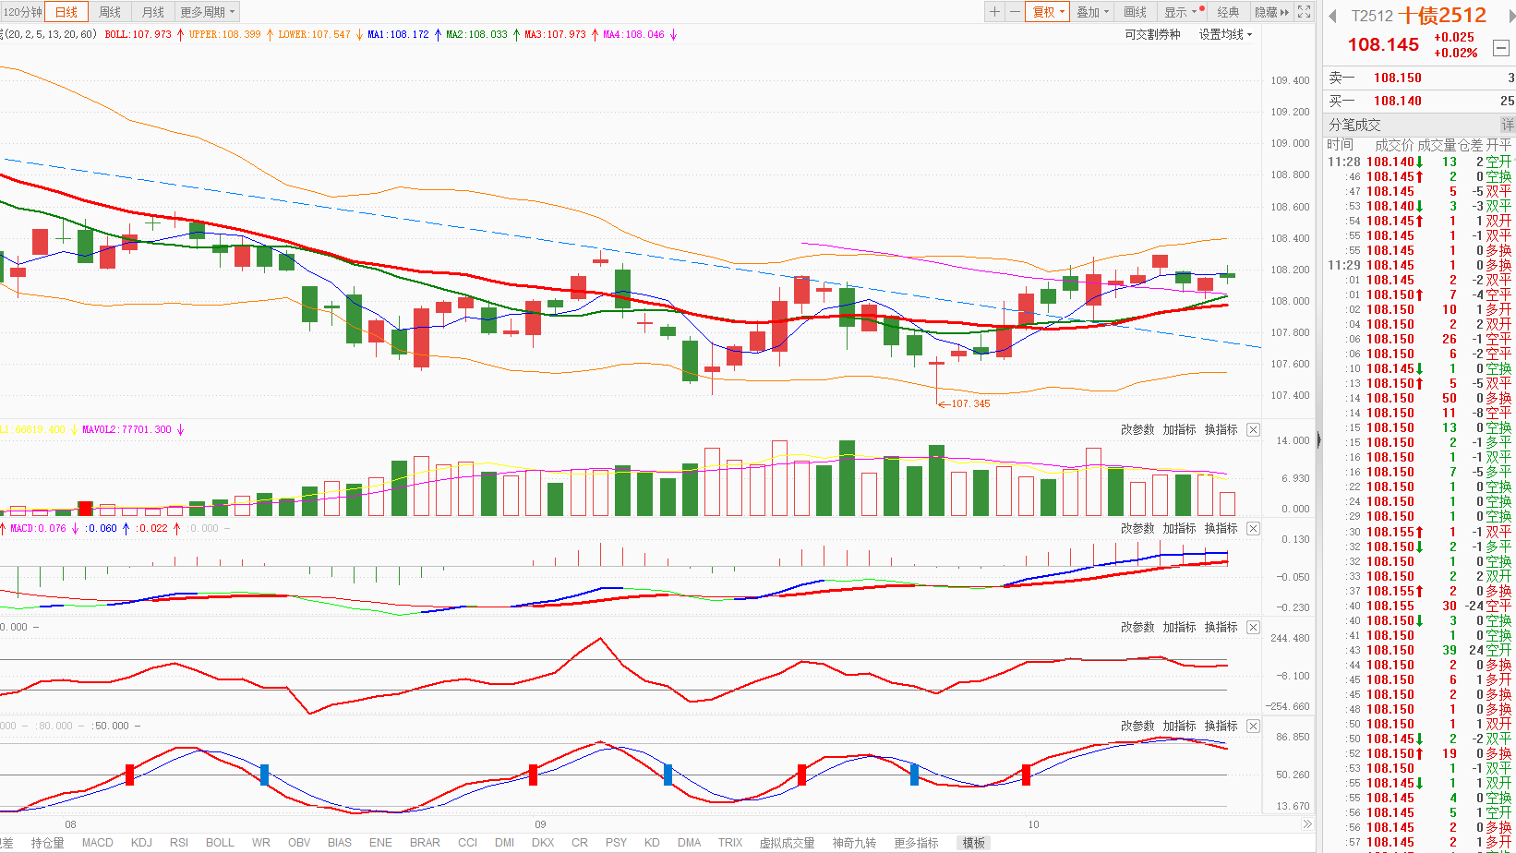Switch to 经典 classic display mode
Screen dimensions: 1516x853
pos(1228,12)
